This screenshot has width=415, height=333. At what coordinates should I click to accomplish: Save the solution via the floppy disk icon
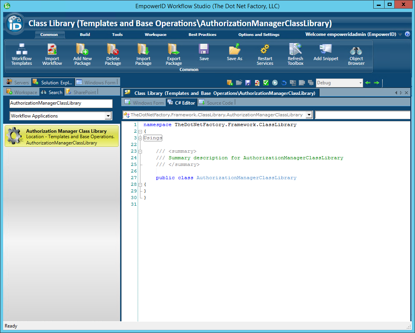coord(248,83)
